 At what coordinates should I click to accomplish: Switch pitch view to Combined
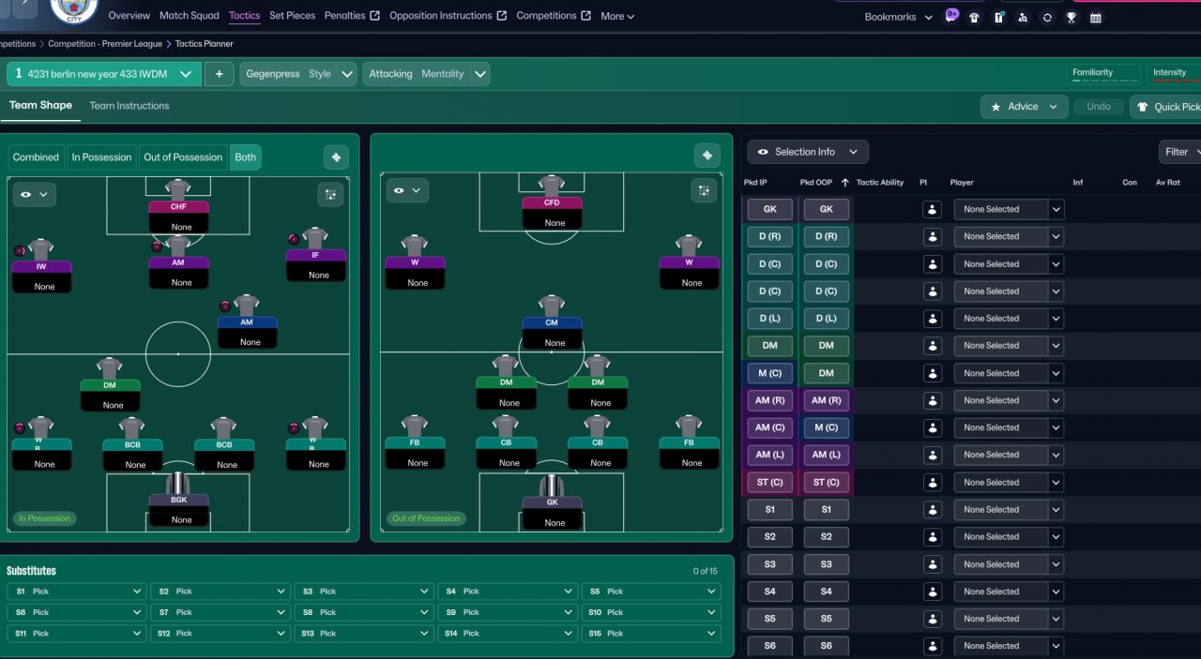[36, 157]
